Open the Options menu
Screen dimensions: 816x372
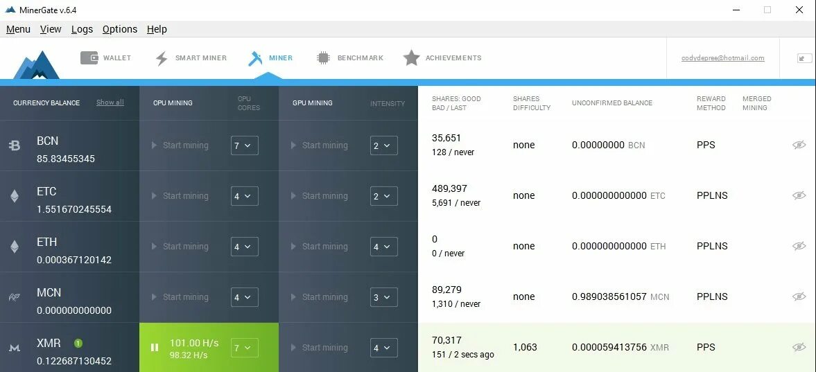pos(120,29)
